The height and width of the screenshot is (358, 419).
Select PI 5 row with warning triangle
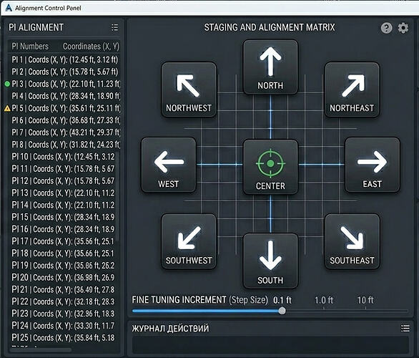(62, 108)
